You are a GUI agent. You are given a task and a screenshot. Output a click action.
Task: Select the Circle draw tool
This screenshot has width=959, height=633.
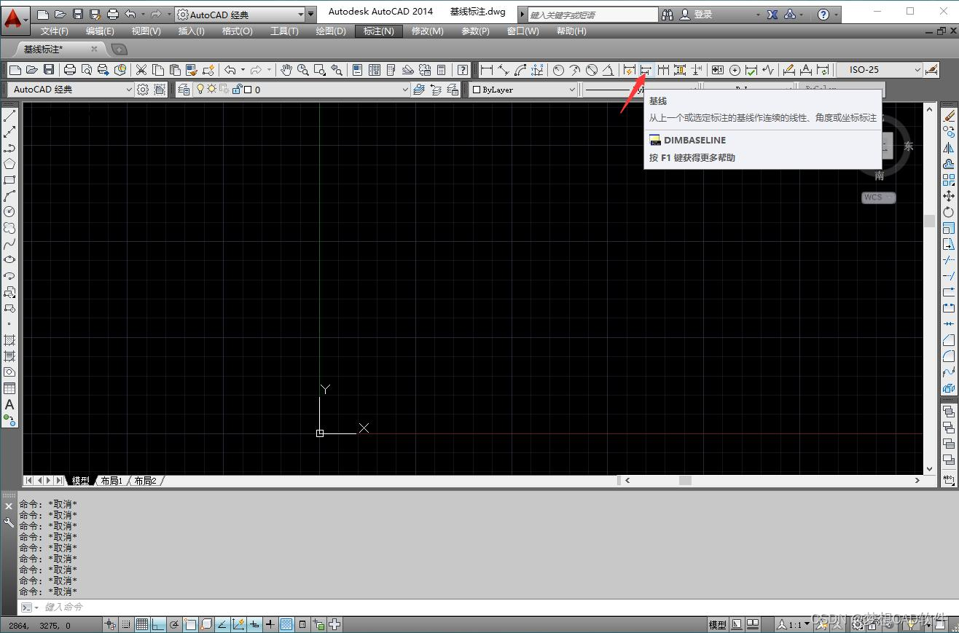pyautogui.click(x=9, y=212)
